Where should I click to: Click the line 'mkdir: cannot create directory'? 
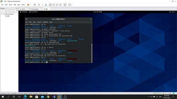pos(47,31)
